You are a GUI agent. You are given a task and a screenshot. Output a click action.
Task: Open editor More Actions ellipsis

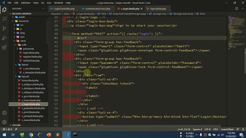tap(242, 8)
